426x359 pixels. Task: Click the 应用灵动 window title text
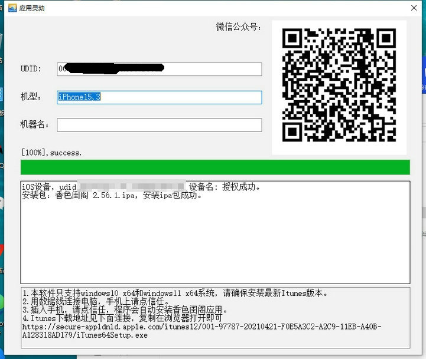[32, 8]
